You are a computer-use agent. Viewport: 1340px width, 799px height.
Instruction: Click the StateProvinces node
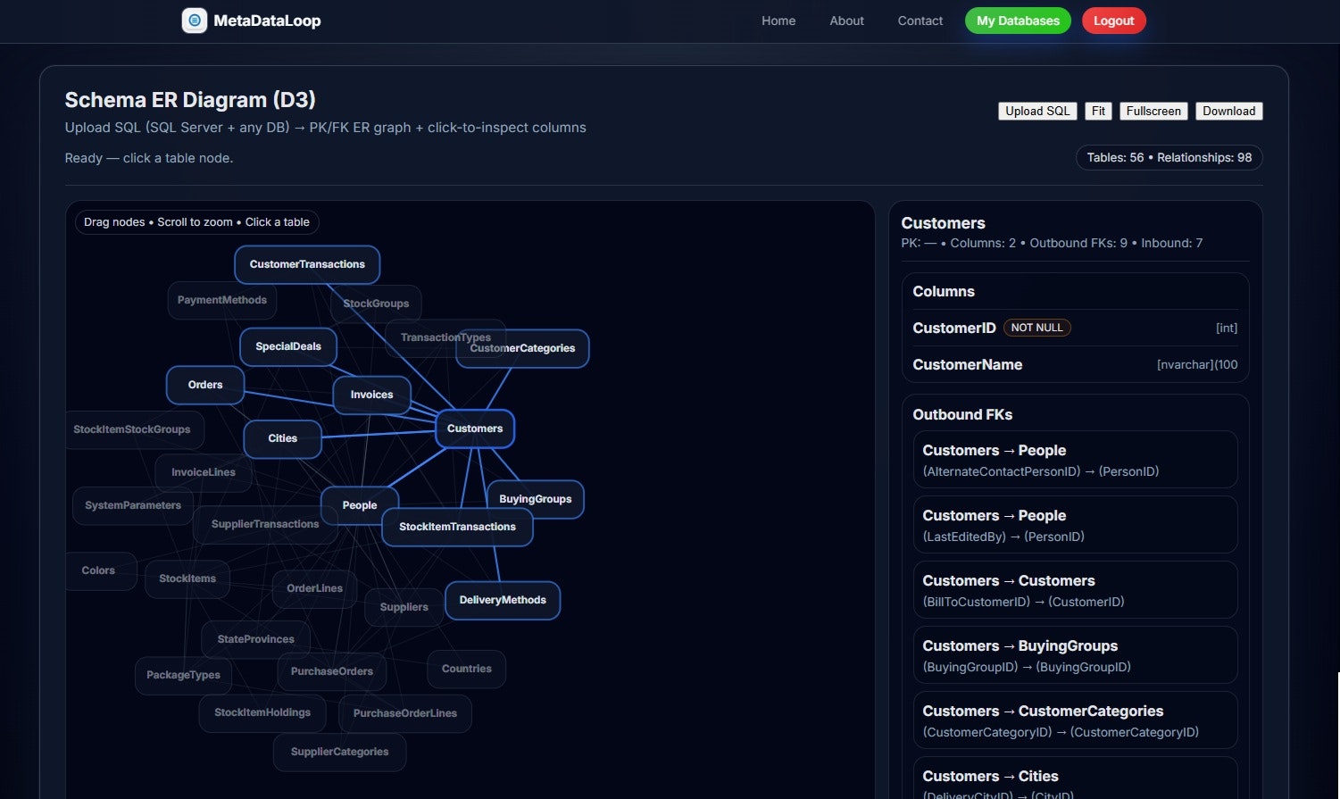tap(256, 639)
